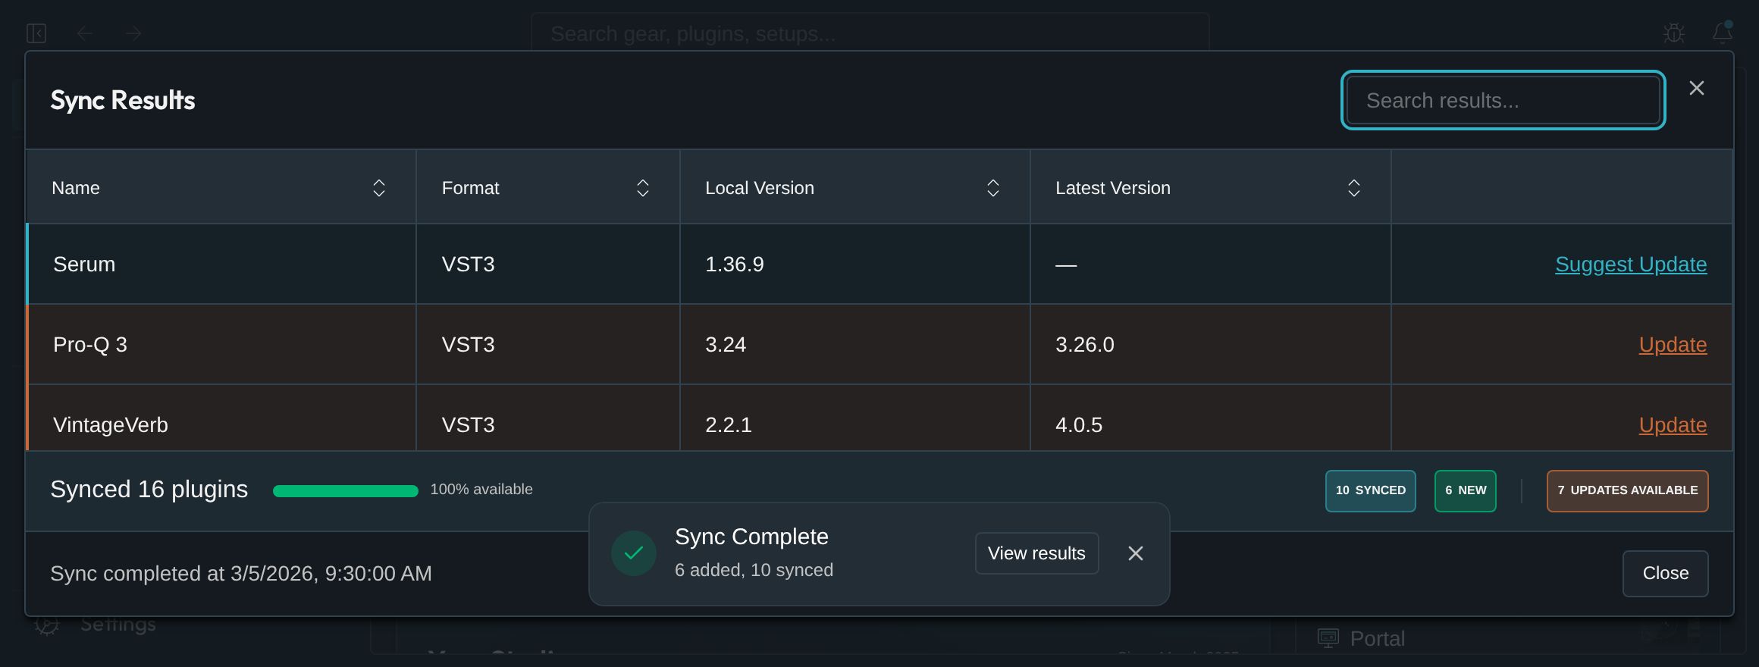Image resolution: width=1759 pixels, height=667 pixels.
Task: Filter by 7 Updates Available badge
Action: click(x=1627, y=490)
